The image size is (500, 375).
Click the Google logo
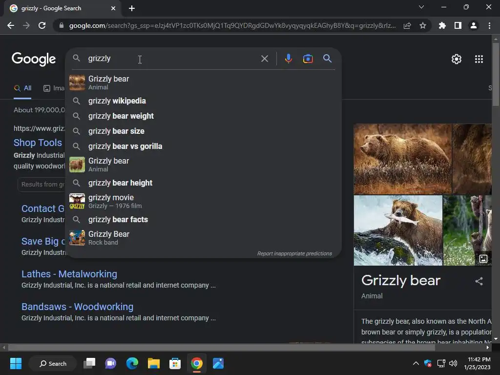pos(34,59)
